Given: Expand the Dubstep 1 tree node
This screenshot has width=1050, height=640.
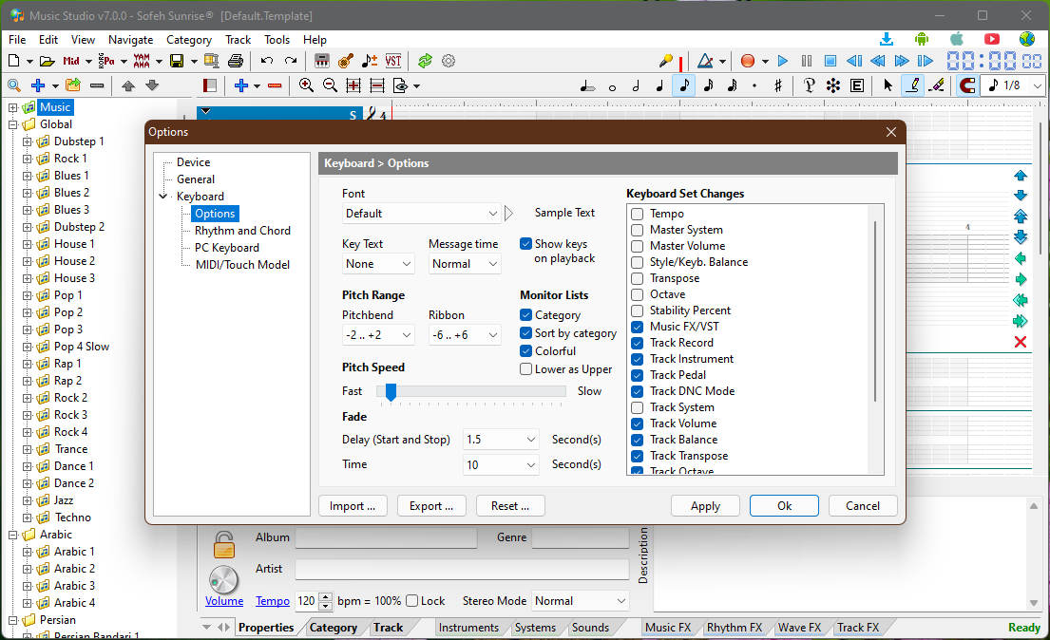Looking at the screenshot, I should (x=28, y=141).
